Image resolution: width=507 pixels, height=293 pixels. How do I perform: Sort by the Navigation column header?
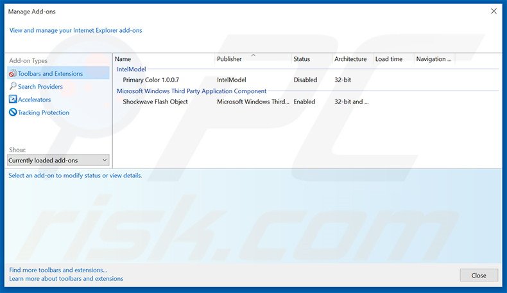click(434, 59)
